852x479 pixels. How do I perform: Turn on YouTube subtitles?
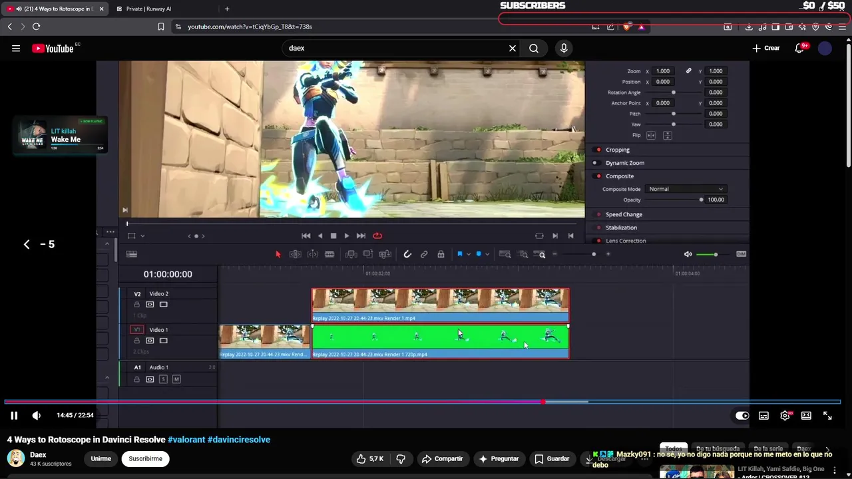(x=763, y=416)
